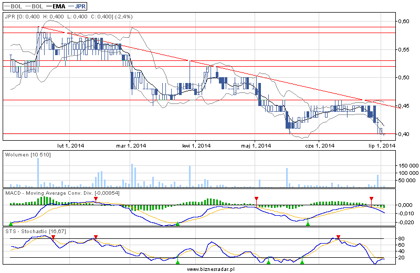Click the MACD panel title text
This screenshot has height=273, width=420.
62,193
